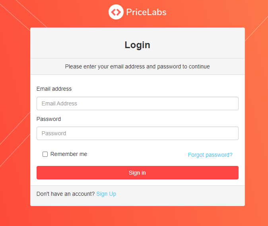Focus the Password input field
Image resolution: width=268 pixels, height=226 pixels.
coord(138,133)
